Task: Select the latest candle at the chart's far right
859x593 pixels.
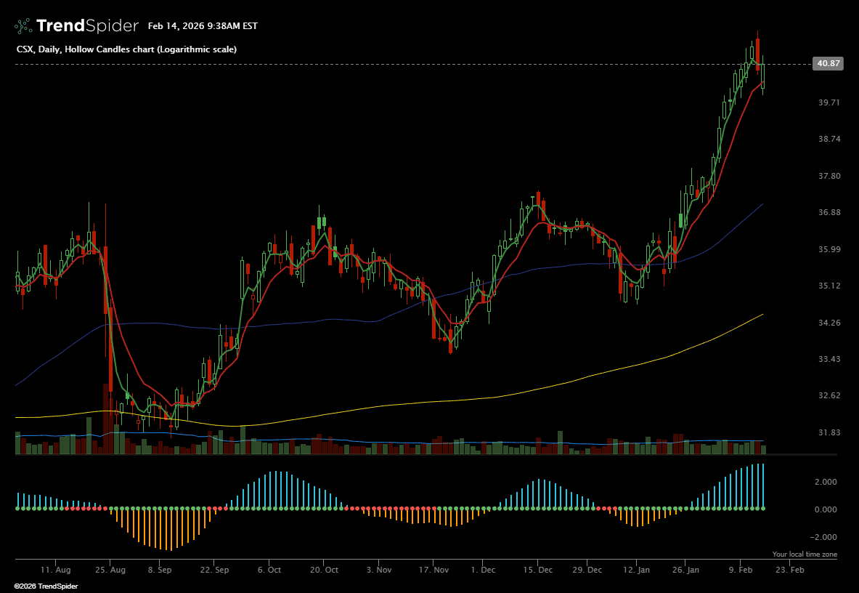Action: pyautogui.click(x=763, y=76)
